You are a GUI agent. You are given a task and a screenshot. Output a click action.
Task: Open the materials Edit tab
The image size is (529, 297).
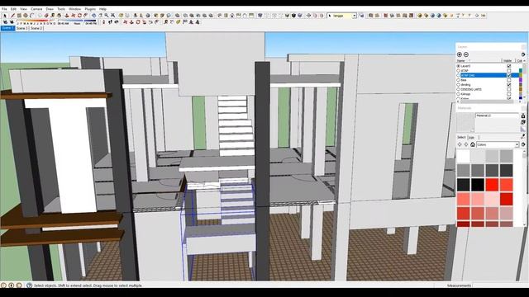(472, 138)
